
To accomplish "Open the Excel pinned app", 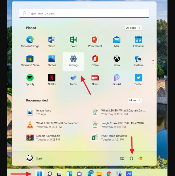I will (73, 42).
